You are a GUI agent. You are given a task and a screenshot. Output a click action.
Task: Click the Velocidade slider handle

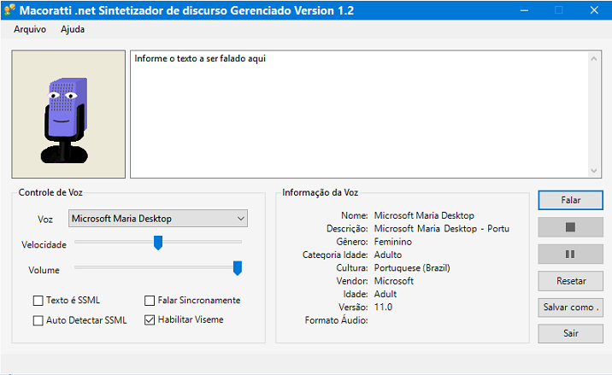(x=157, y=243)
